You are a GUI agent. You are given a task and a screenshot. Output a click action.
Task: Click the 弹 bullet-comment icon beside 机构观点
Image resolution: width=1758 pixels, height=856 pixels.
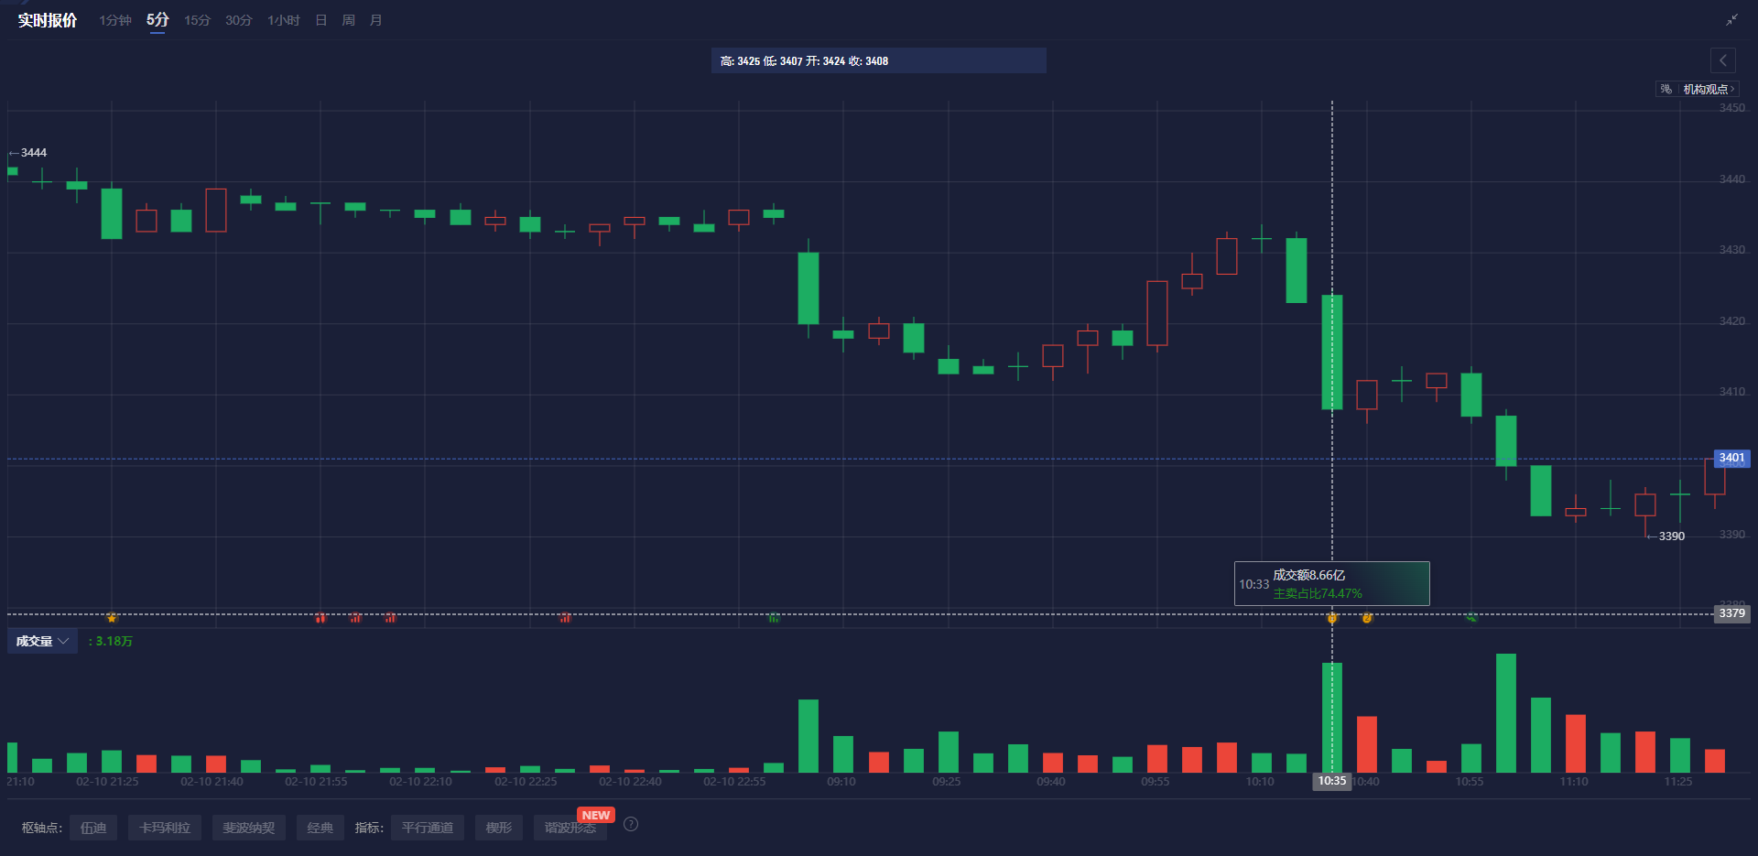pos(1666,89)
